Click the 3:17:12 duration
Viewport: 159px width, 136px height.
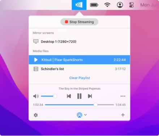pos(120,69)
